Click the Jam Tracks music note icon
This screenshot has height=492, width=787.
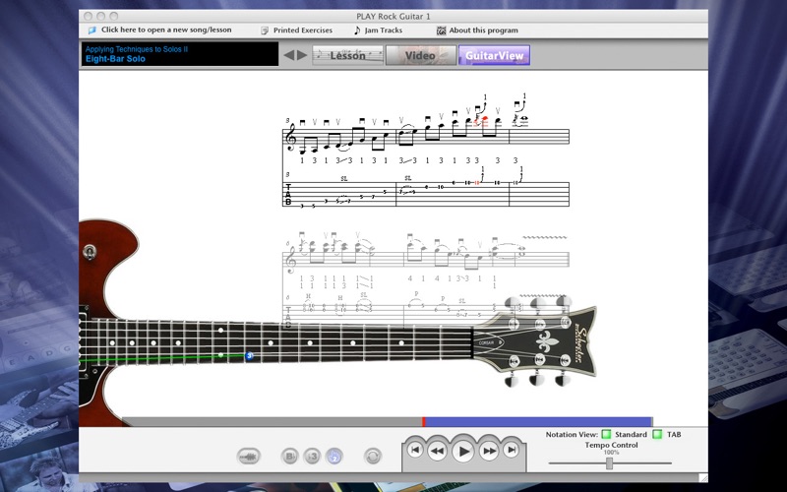(x=357, y=31)
